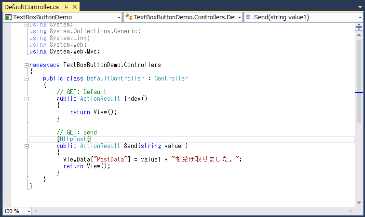Screen dimensions: 365x217
Task: Collapse the namespace TextBoxButtonDemo.Controllers block
Action: coord(27,65)
